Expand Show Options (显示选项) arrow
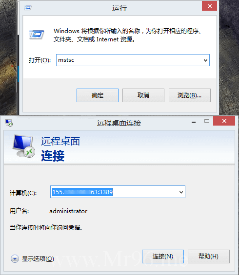Screen dimensions: 239x275 pos(15,258)
